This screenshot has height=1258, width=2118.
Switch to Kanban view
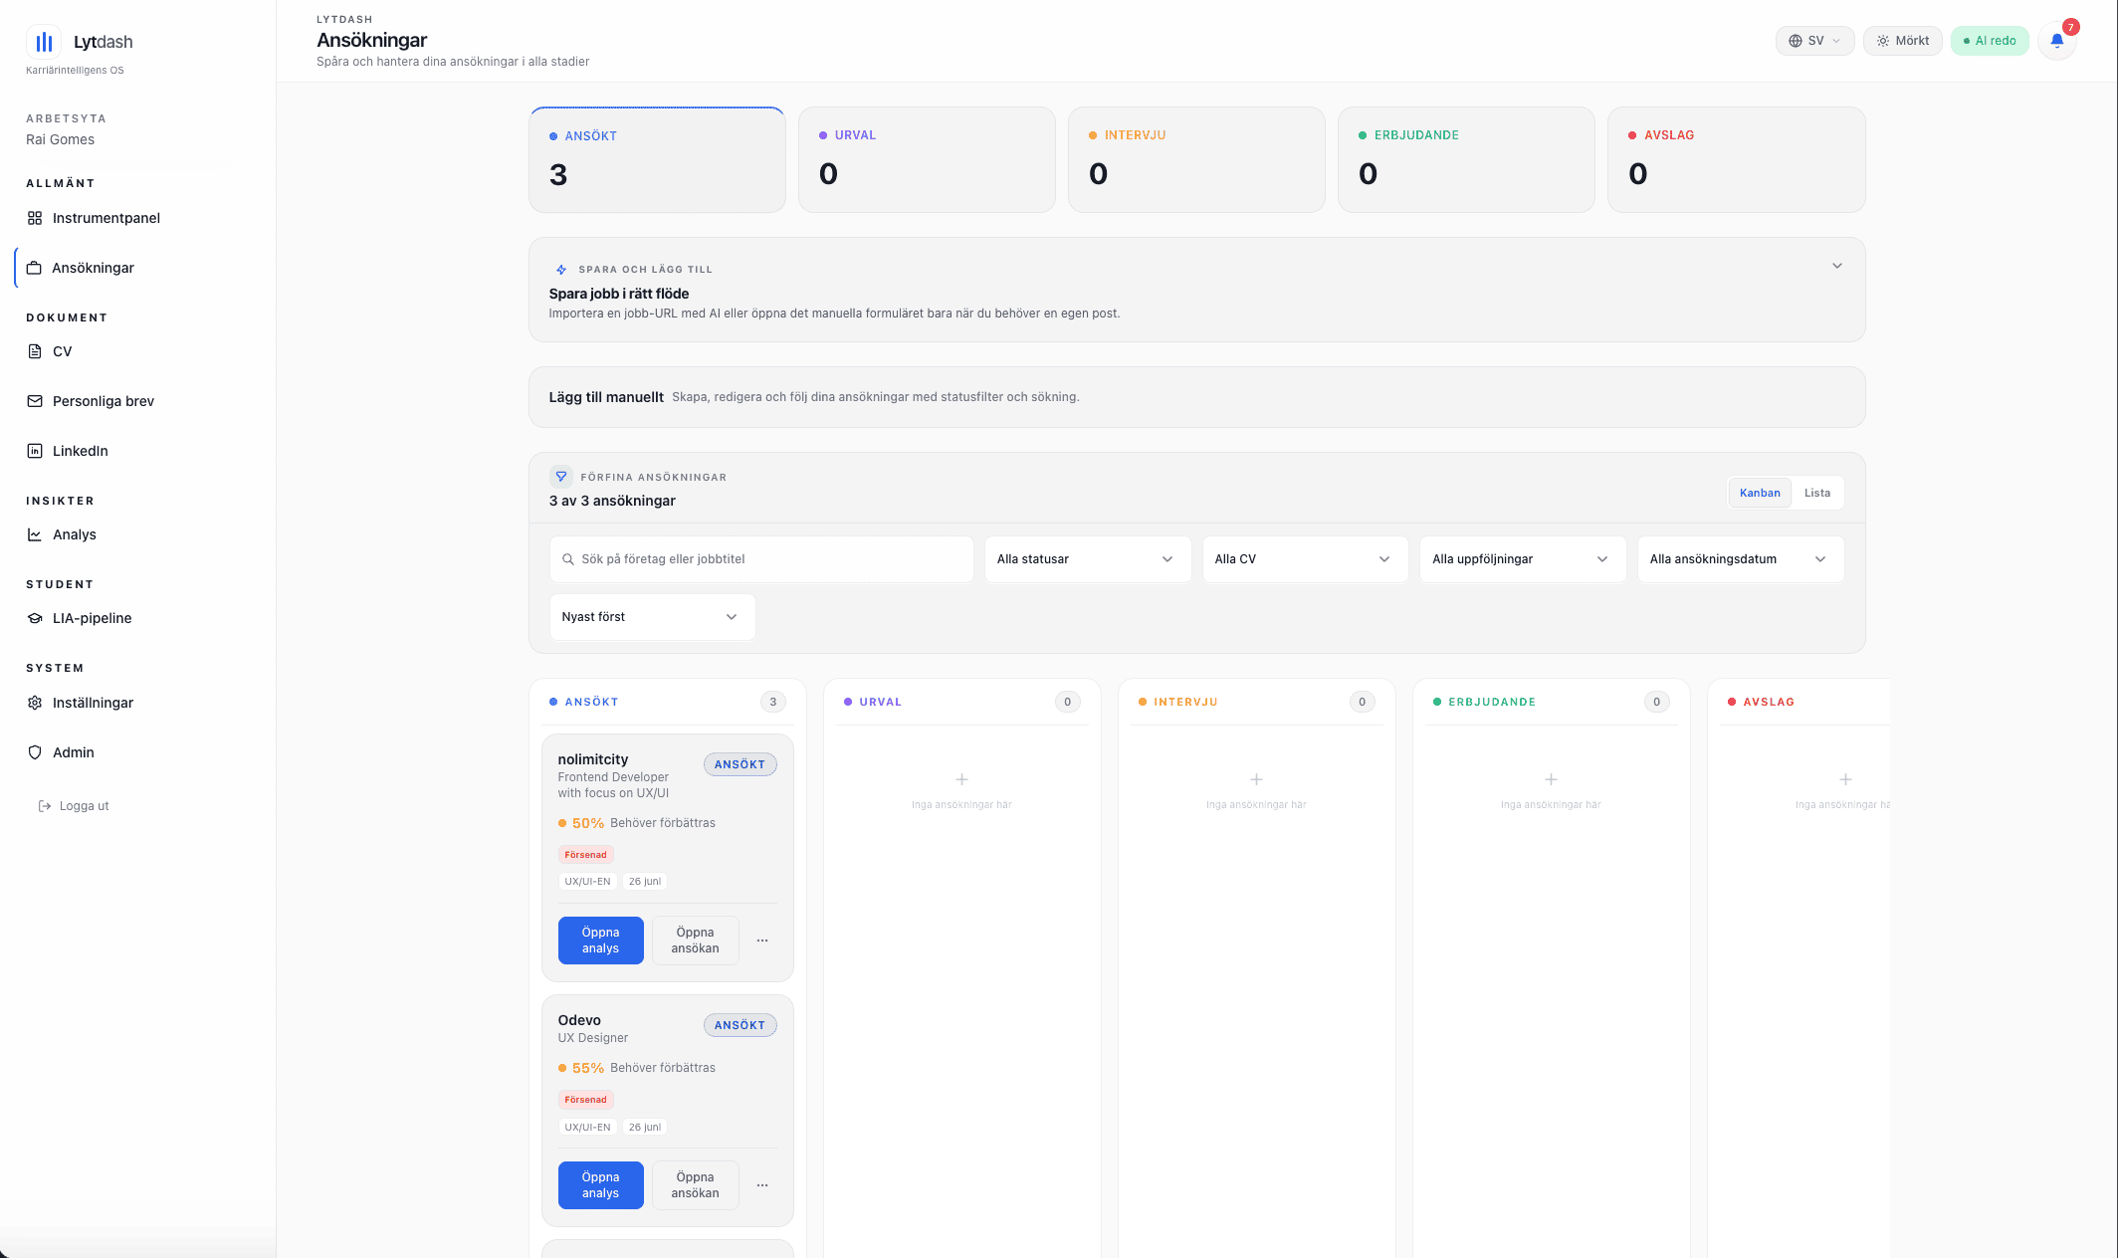(x=1760, y=493)
